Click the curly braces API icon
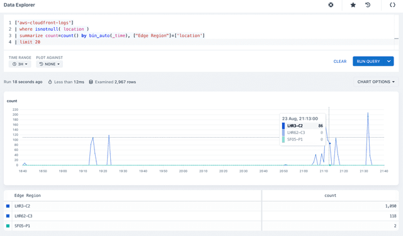This screenshot has height=236, width=403. (392, 5)
